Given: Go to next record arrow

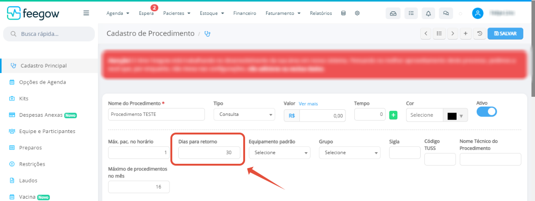Looking at the screenshot, I should tap(452, 33).
